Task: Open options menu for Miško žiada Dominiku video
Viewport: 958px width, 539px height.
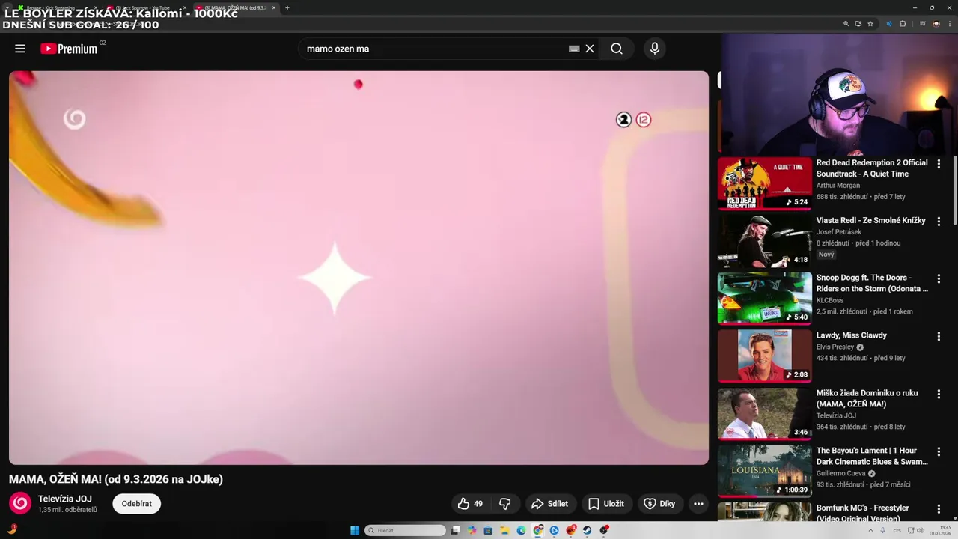Action: (939, 395)
